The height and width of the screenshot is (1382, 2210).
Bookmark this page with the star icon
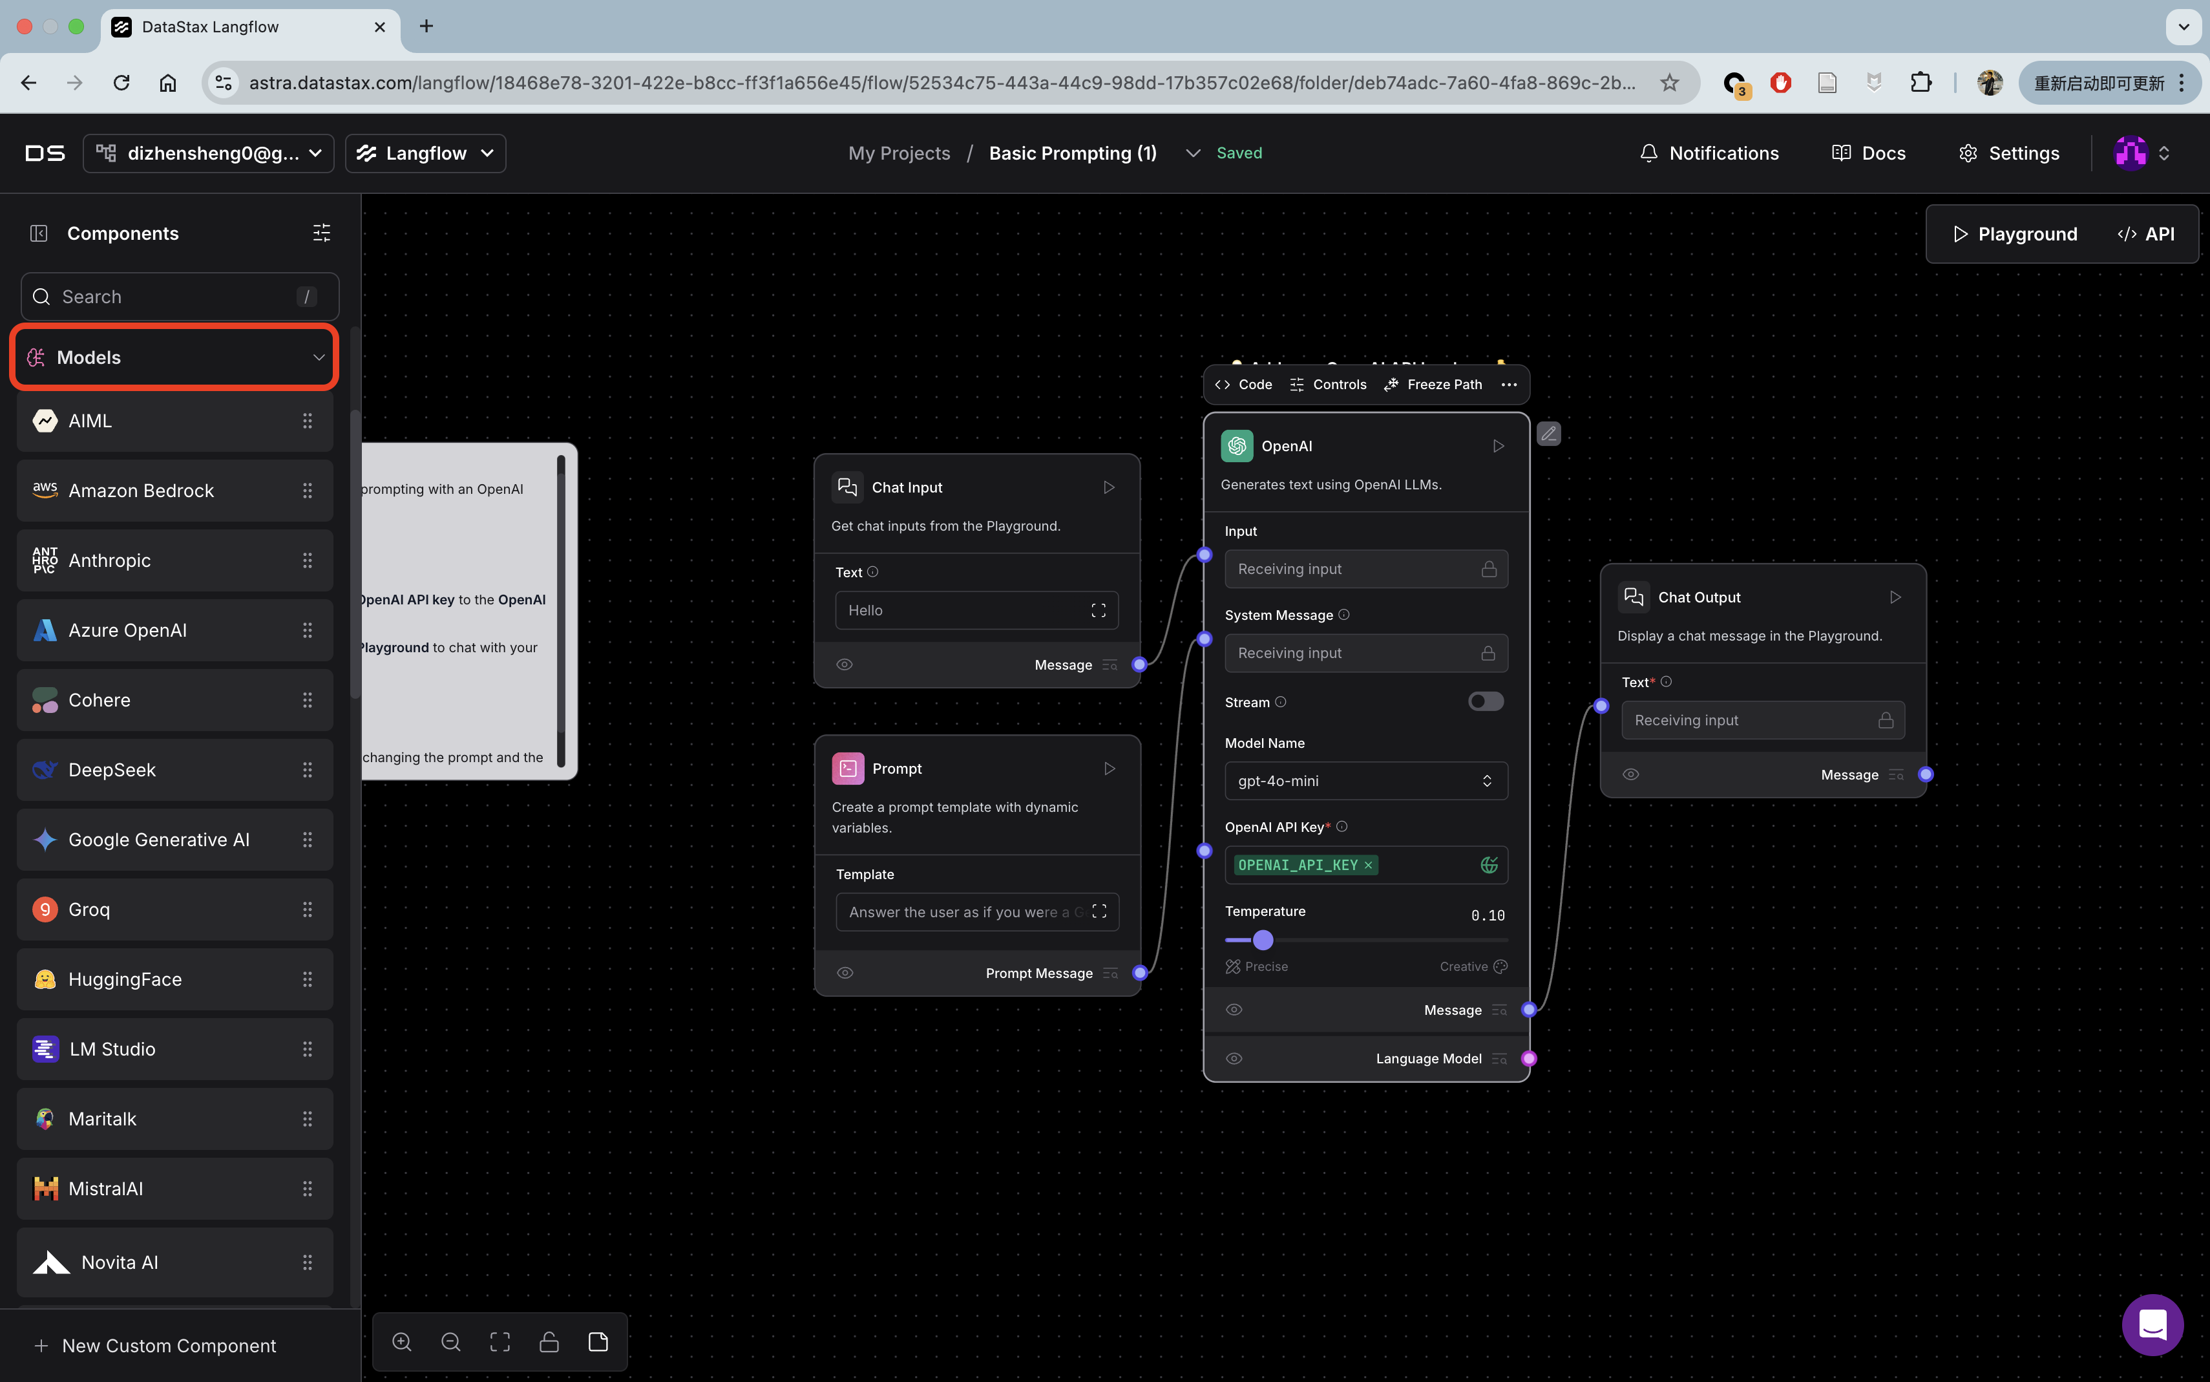pyautogui.click(x=1669, y=83)
